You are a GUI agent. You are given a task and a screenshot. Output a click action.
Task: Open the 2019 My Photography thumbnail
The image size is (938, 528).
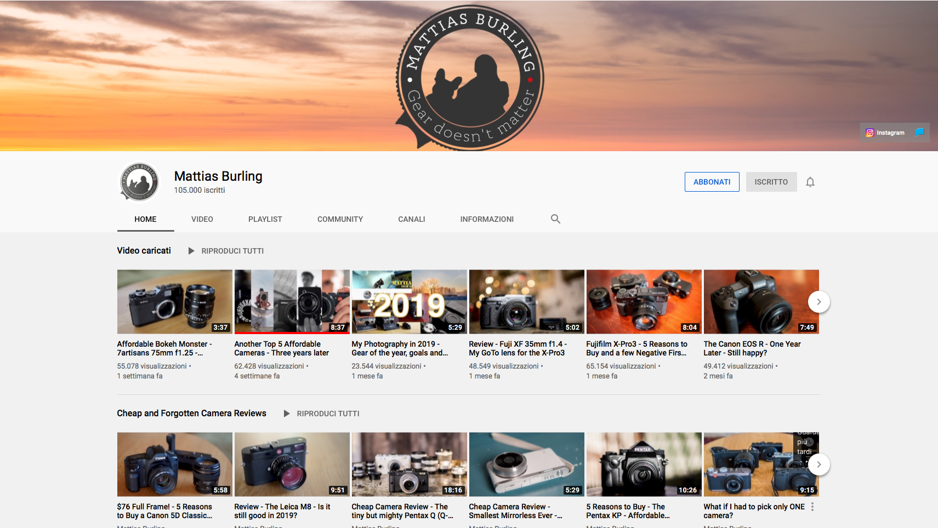(x=410, y=302)
